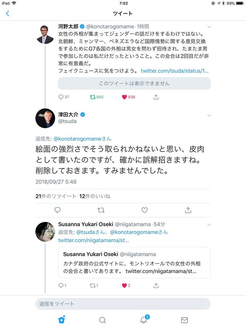Tap the back arrow to leave tweet
The height and width of the screenshot is (328, 246).
[8, 13]
